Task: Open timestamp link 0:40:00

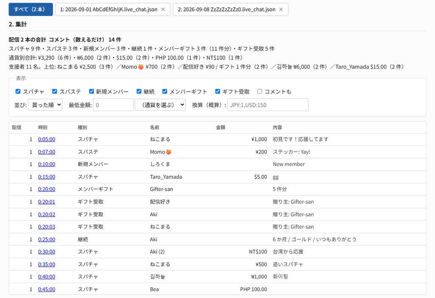Action: 47,277
